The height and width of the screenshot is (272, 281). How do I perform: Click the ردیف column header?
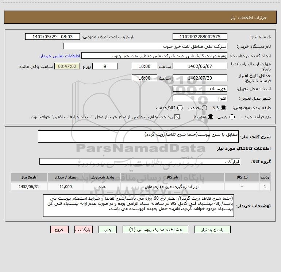[x=265, y=177]
